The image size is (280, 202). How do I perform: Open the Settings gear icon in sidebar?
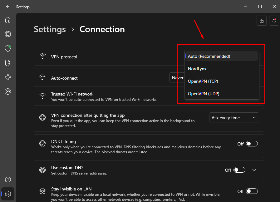[8, 194]
